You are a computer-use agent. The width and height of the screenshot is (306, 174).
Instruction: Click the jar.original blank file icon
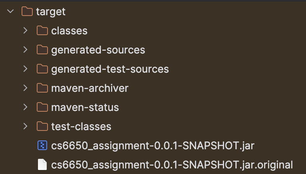[42, 164]
